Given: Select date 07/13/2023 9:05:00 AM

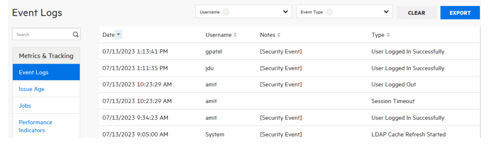Looking at the screenshot, I should coord(135,134).
